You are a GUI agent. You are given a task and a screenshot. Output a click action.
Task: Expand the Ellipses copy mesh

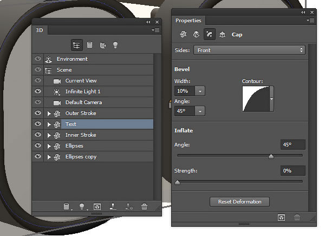tap(49, 157)
